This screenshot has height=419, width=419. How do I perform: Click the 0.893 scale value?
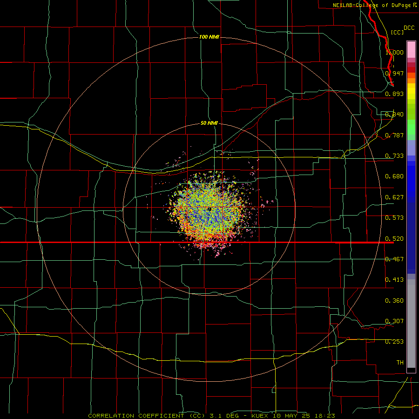click(394, 94)
